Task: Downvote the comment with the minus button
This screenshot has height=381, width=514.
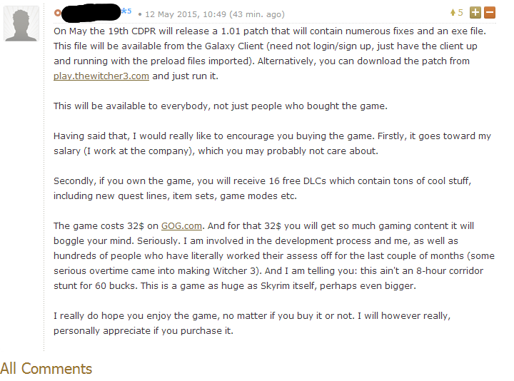Action: [489, 13]
